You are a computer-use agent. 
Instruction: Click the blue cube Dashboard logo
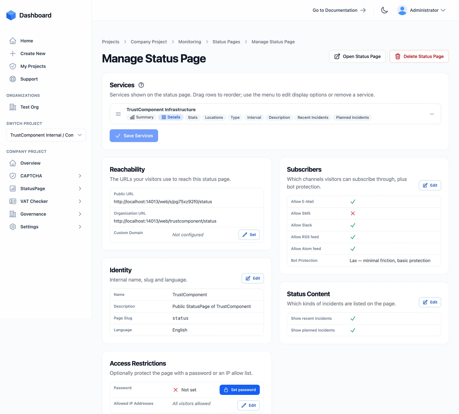coord(11,15)
